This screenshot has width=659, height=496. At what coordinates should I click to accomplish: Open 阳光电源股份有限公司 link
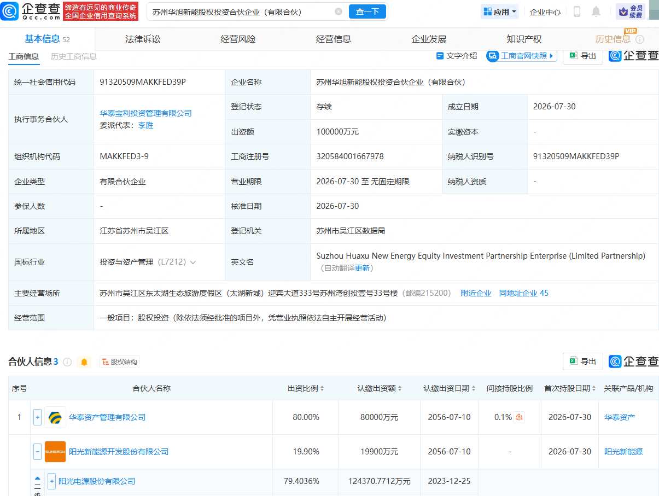click(x=97, y=481)
